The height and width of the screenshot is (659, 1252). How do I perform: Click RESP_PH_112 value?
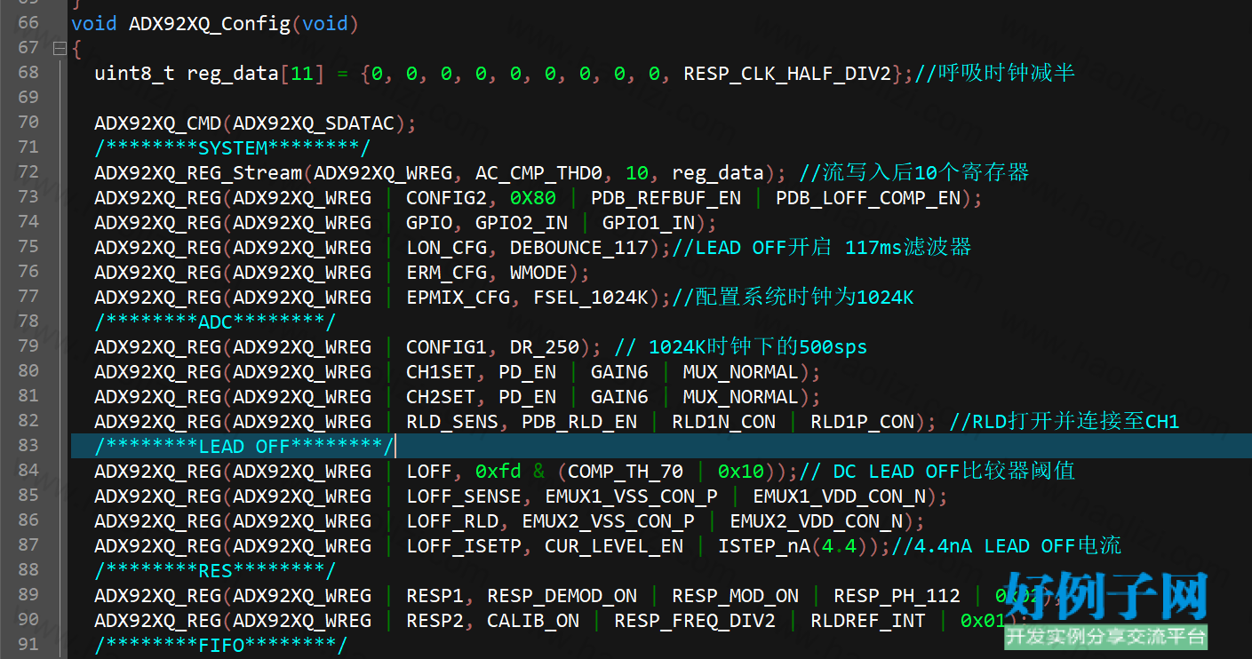click(x=897, y=595)
